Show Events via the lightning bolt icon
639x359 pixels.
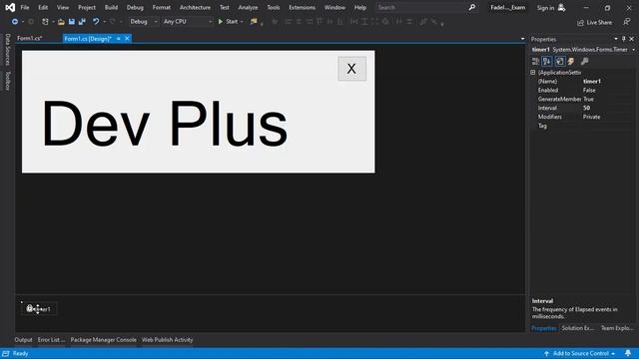click(x=571, y=62)
